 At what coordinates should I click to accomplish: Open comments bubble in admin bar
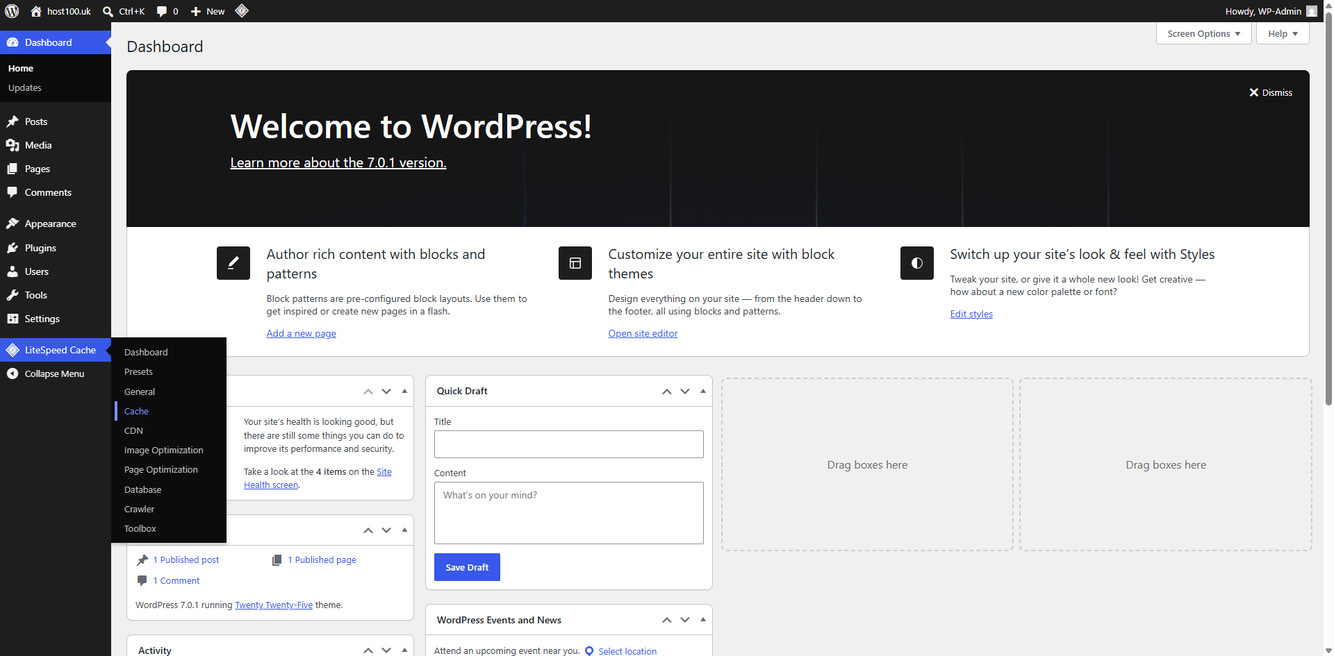pos(167,11)
